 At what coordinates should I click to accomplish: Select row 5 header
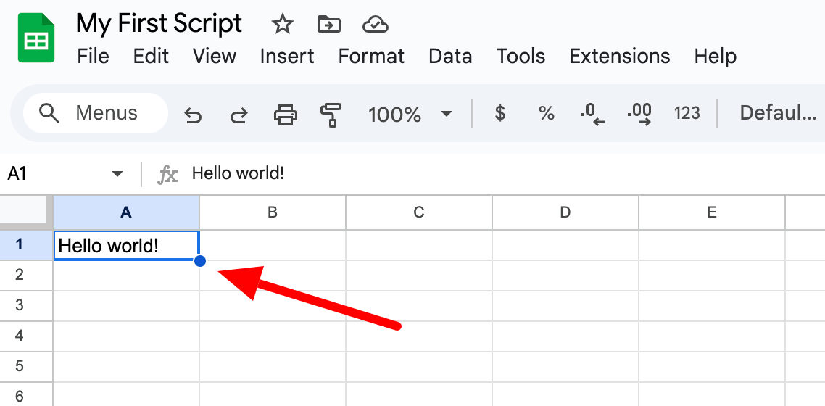coord(26,367)
